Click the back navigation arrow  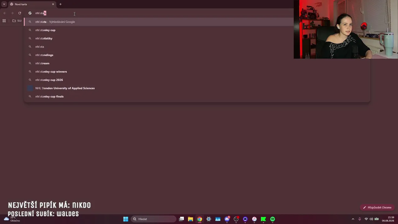pos(5,13)
